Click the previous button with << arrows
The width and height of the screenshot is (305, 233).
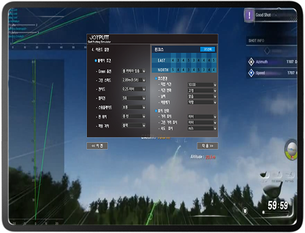(x=97, y=146)
